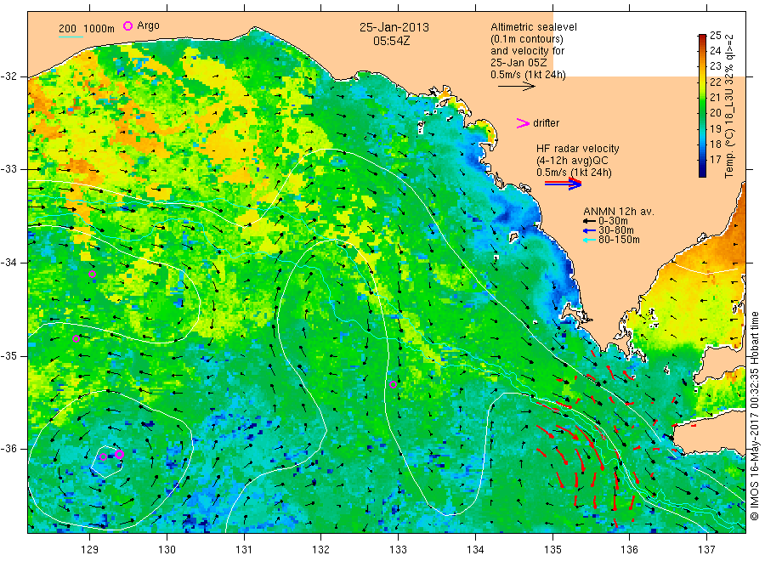Click the color bar tick label '23'
Image resolution: width=765 pixels, height=561 pixels.
click(x=715, y=65)
